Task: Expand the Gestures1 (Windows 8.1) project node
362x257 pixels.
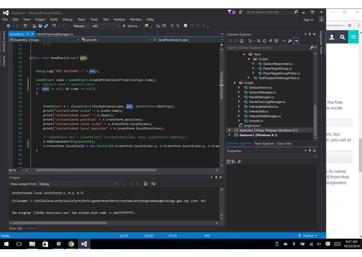Action: 230,135
